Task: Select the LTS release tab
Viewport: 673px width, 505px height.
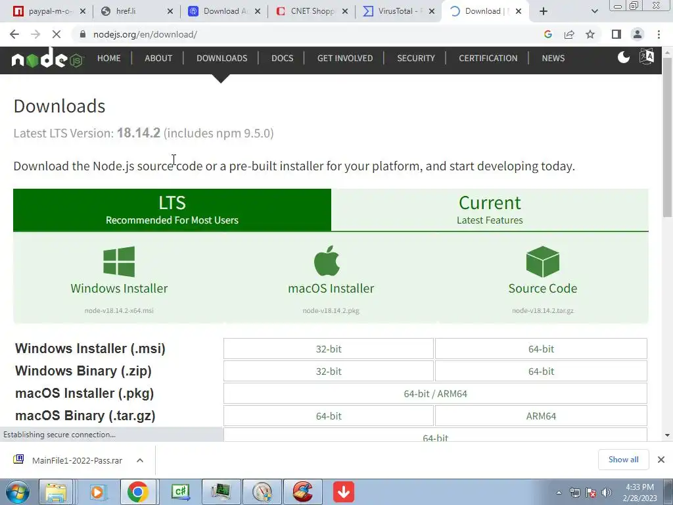Action: tap(172, 210)
